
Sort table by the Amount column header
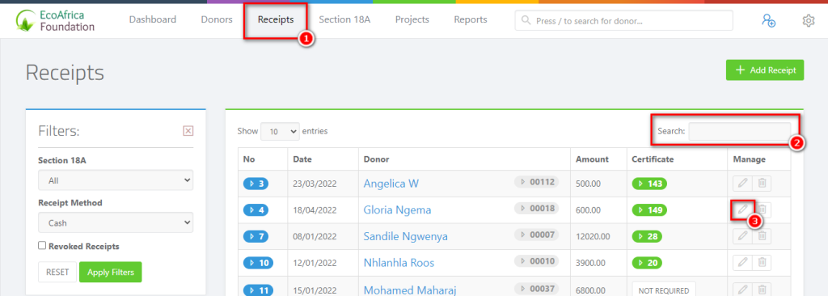pos(598,159)
